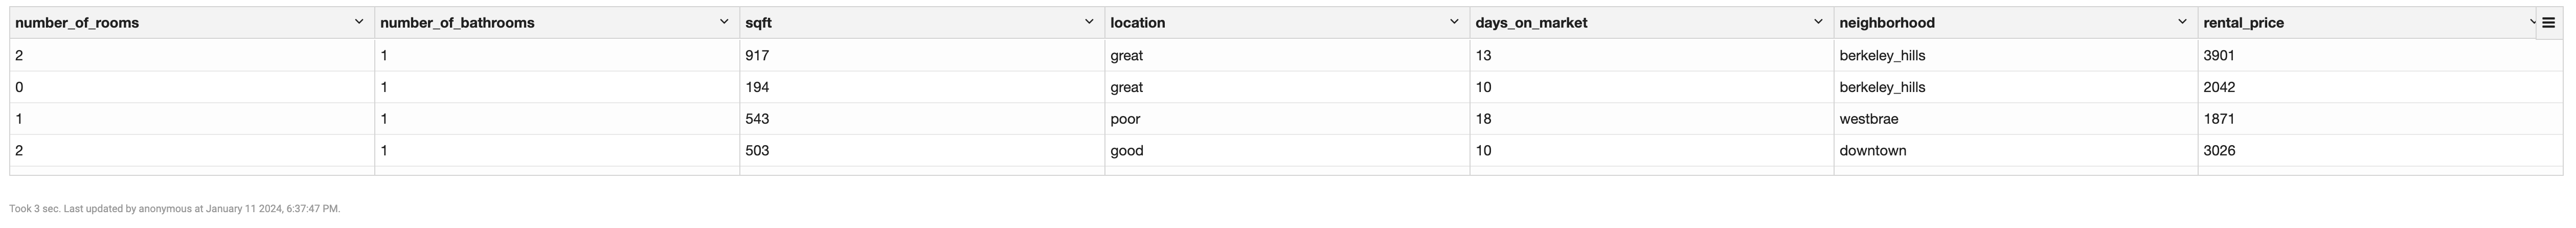
Task: Expand the days_on_market column dropdown
Action: coord(1818,22)
